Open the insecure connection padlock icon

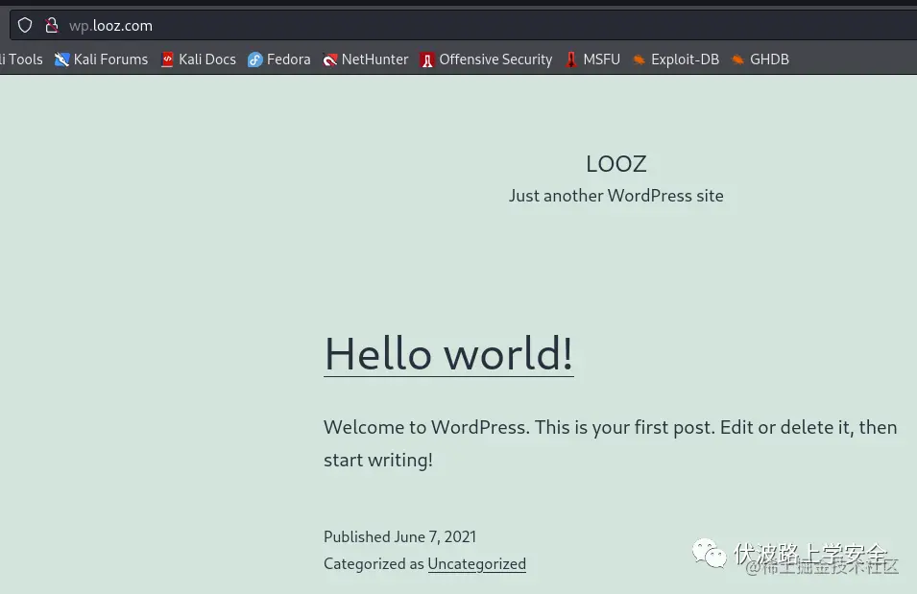[x=52, y=25]
